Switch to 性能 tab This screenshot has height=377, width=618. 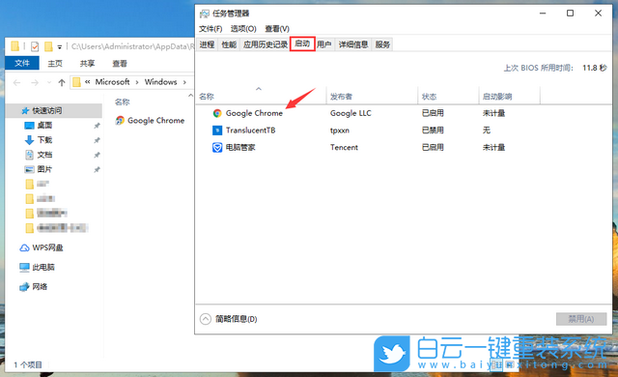click(x=229, y=44)
